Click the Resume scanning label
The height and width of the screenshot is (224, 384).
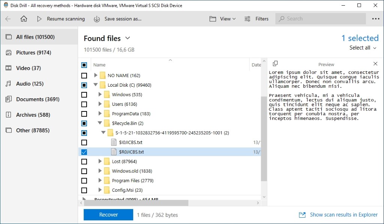tap(66, 19)
